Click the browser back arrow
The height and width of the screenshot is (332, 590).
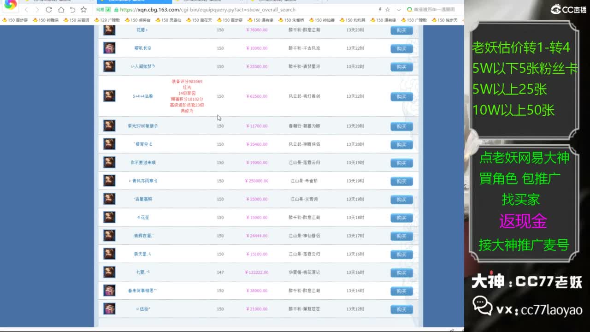(26, 10)
